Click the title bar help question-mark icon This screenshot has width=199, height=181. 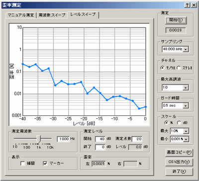click(x=187, y=5)
